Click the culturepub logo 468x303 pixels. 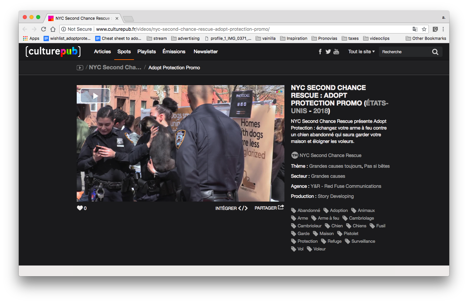[53, 52]
